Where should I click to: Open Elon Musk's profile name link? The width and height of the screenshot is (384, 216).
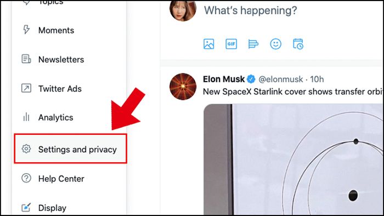224,79
